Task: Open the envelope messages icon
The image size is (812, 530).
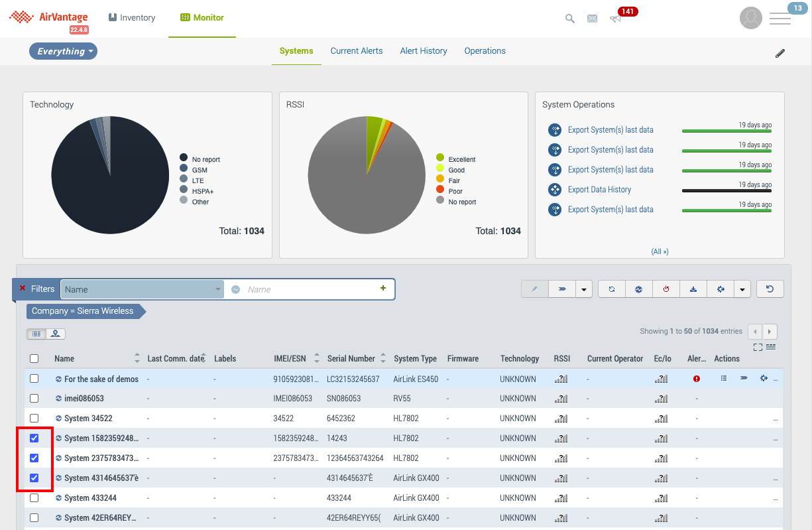Action: (x=592, y=19)
